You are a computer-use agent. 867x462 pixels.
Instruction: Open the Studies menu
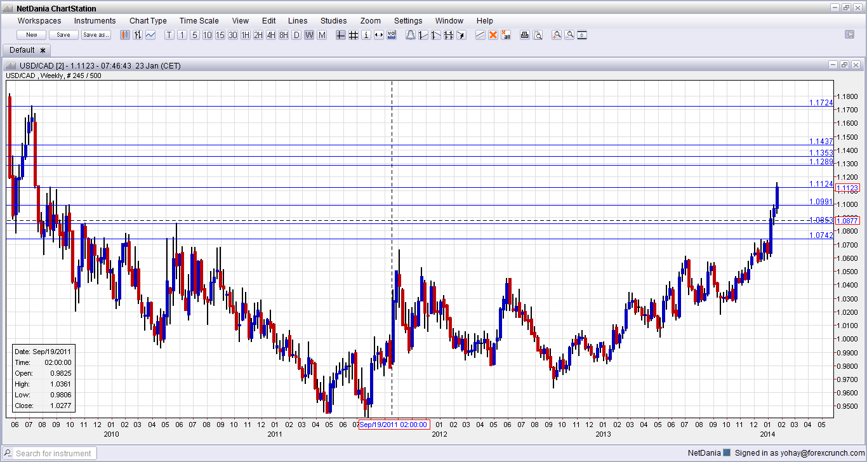click(334, 21)
